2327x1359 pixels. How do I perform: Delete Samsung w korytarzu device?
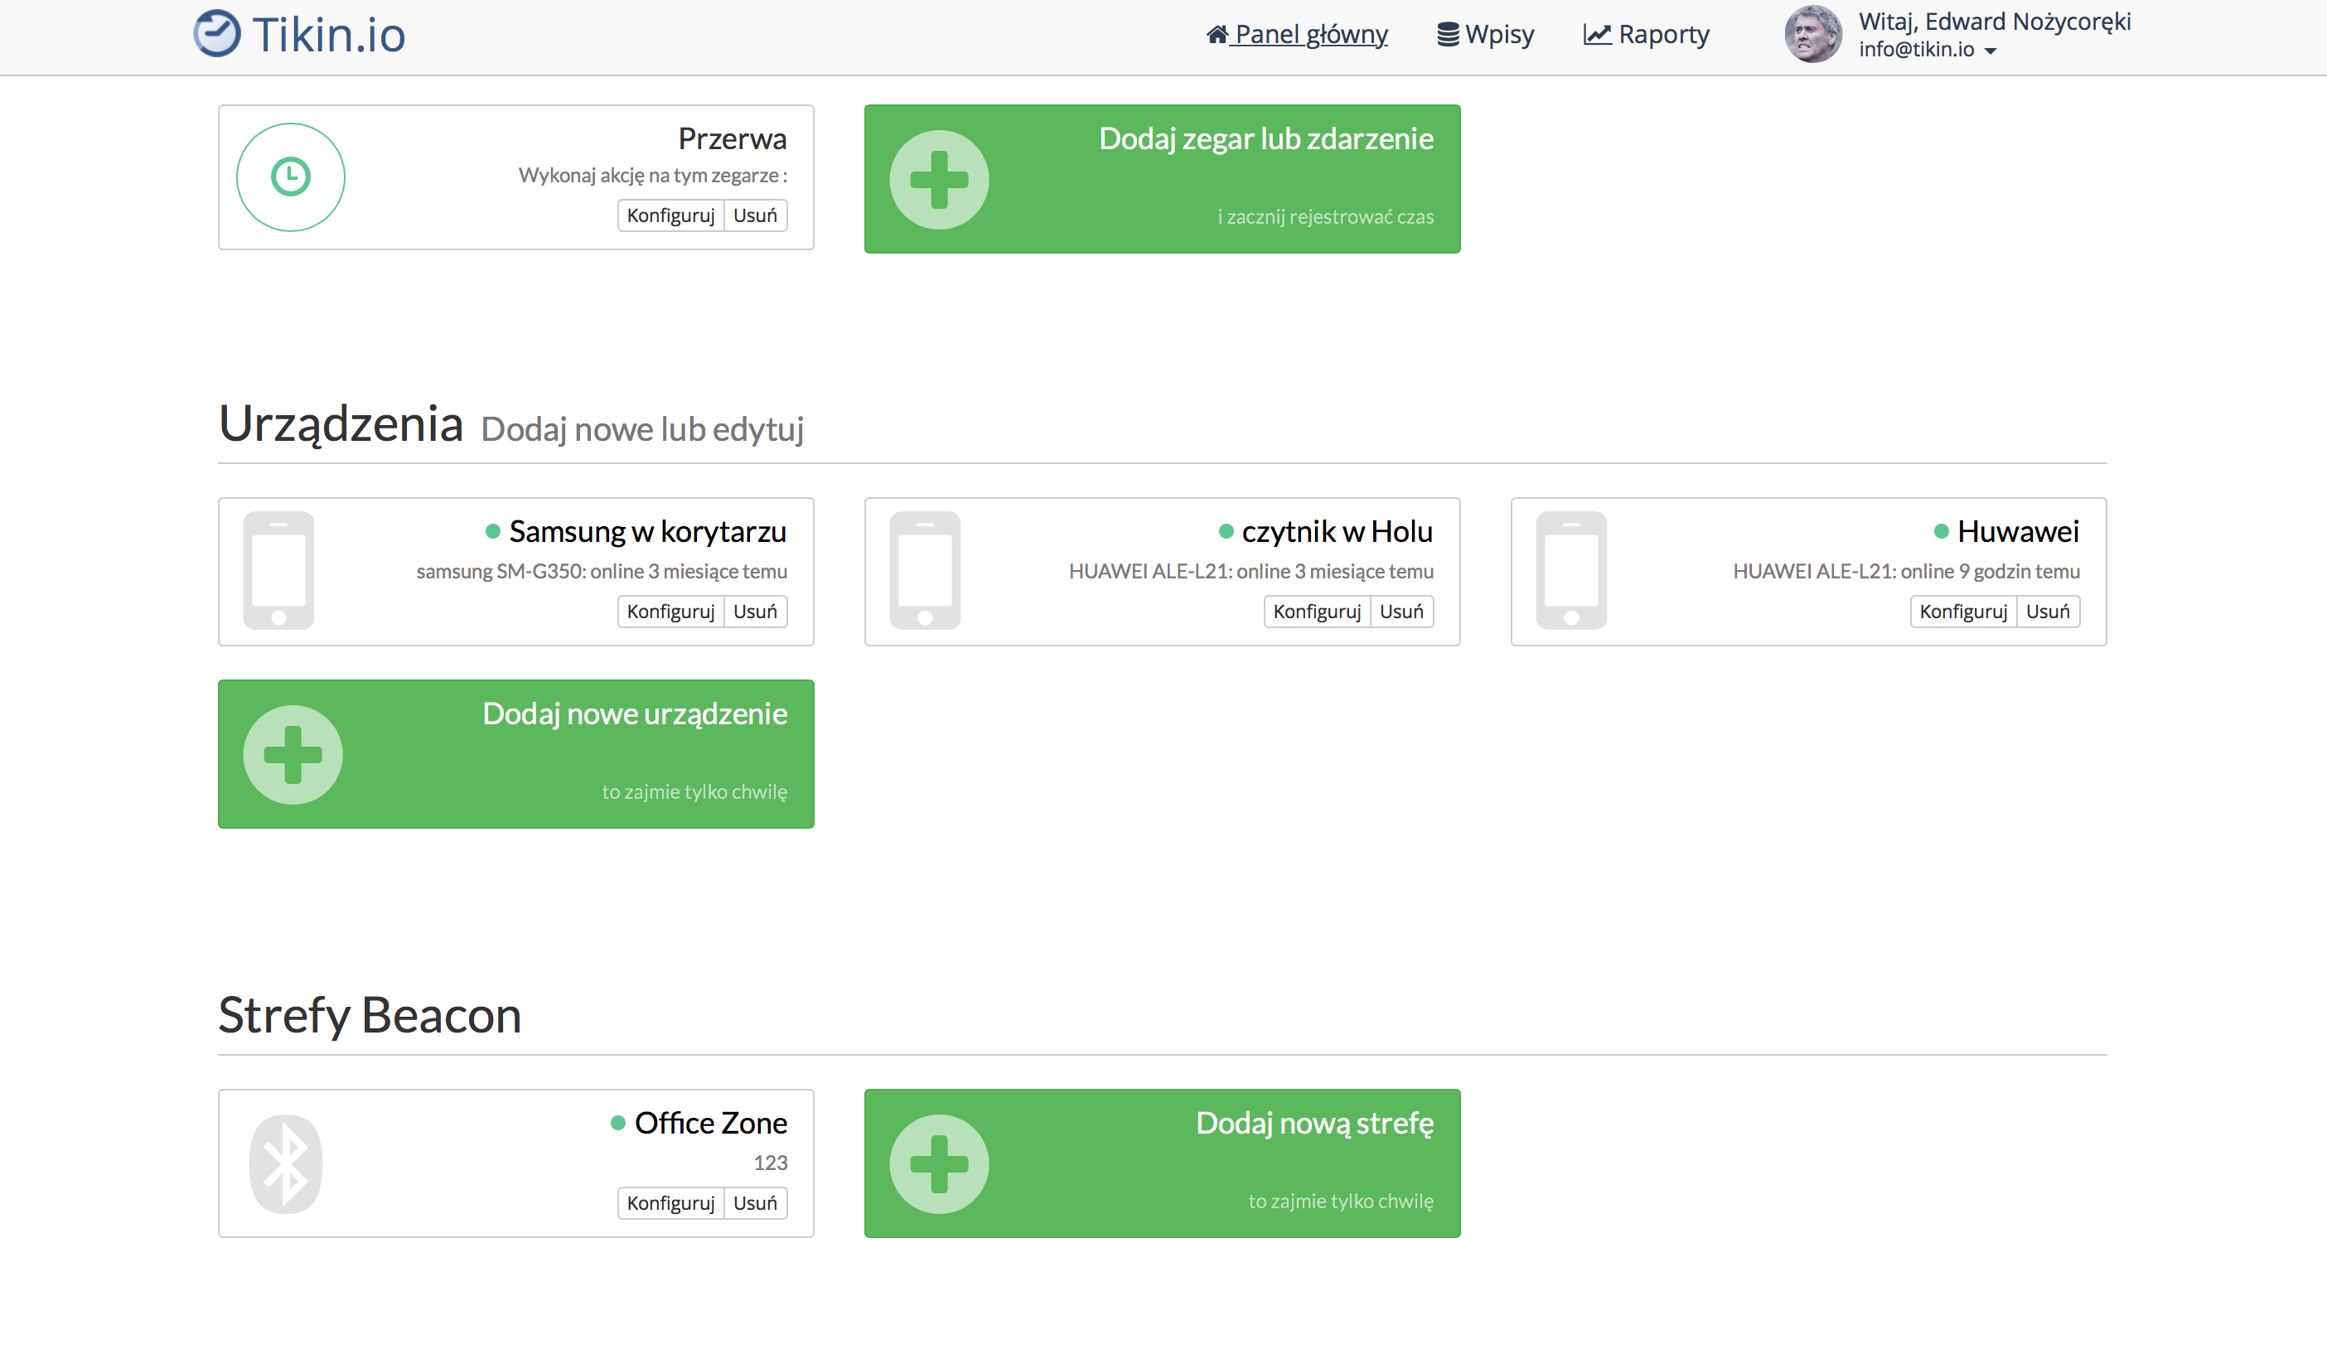755,612
